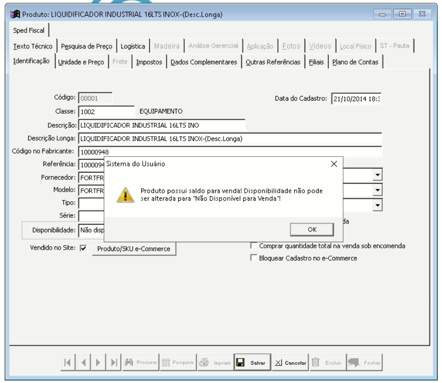The image size is (442, 383).
Task: Switch to the Filiais tab
Action: (316, 62)
